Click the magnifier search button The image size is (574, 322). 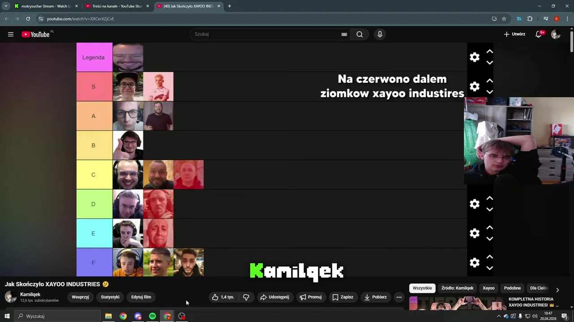[x=360, y=34]
